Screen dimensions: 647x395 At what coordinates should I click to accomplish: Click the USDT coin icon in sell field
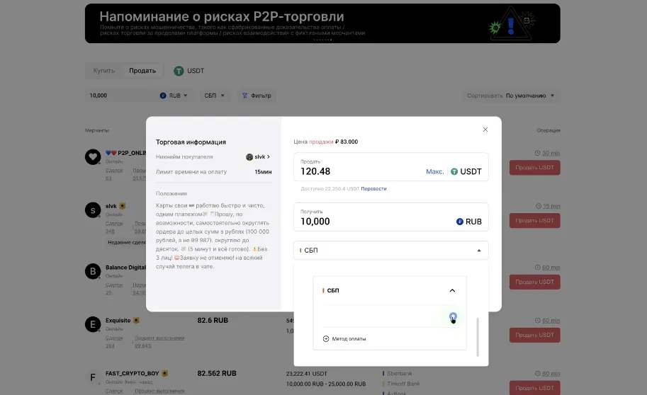click(454, 171)
